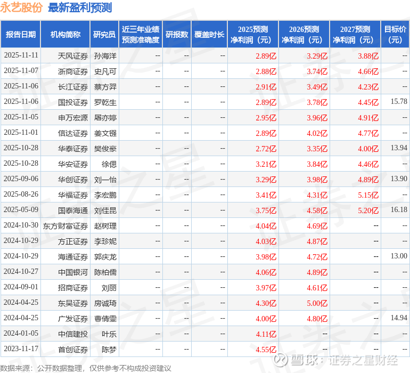Image resolution: width=410 pixels, height=373 pixels.
Task: Click target price 14.94
Action: click(x=399, y=318)
